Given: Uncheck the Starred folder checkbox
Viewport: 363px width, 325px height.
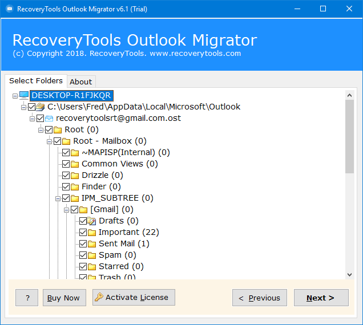Looking at the screenshot, I should [83, 266].
